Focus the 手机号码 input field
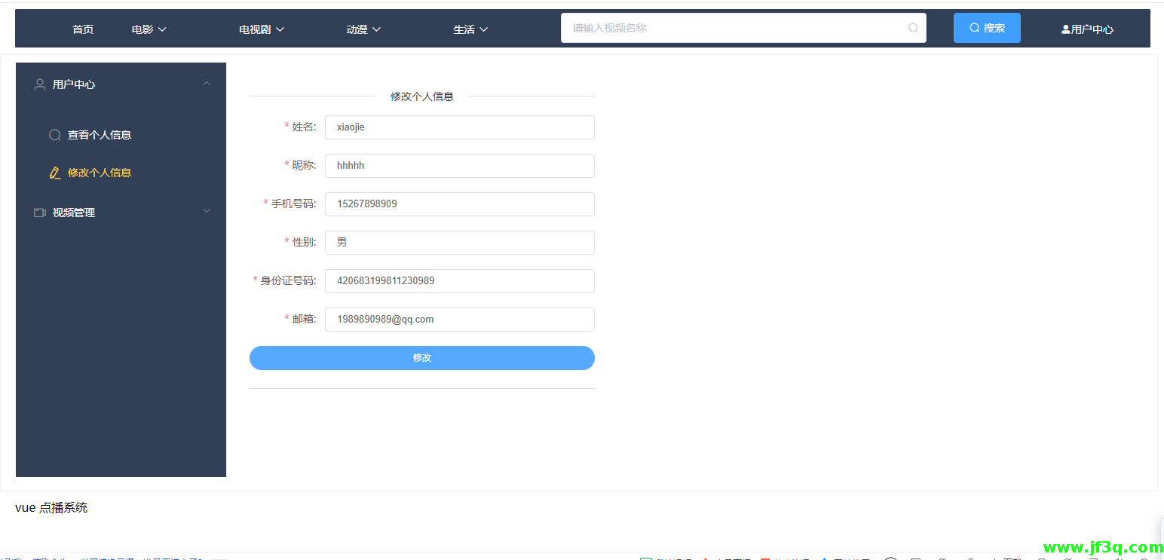Viewport: 1164px width, 560px height. tap(459, 204)
